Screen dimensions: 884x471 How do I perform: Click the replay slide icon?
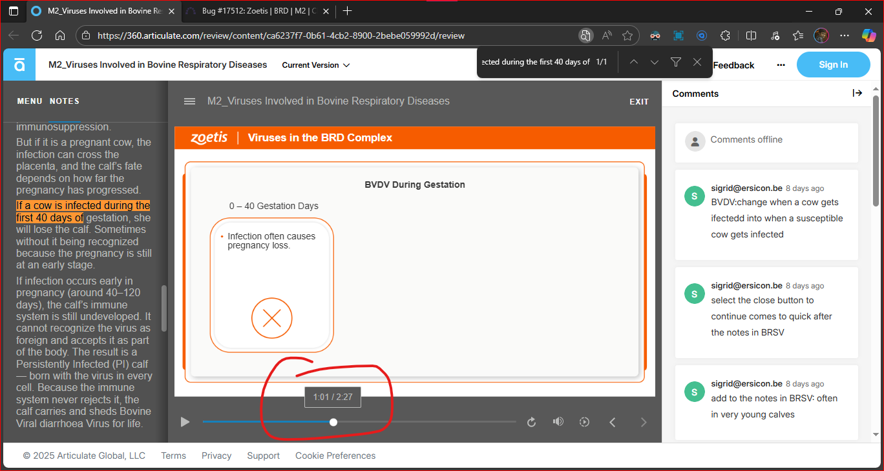(531, 422)
